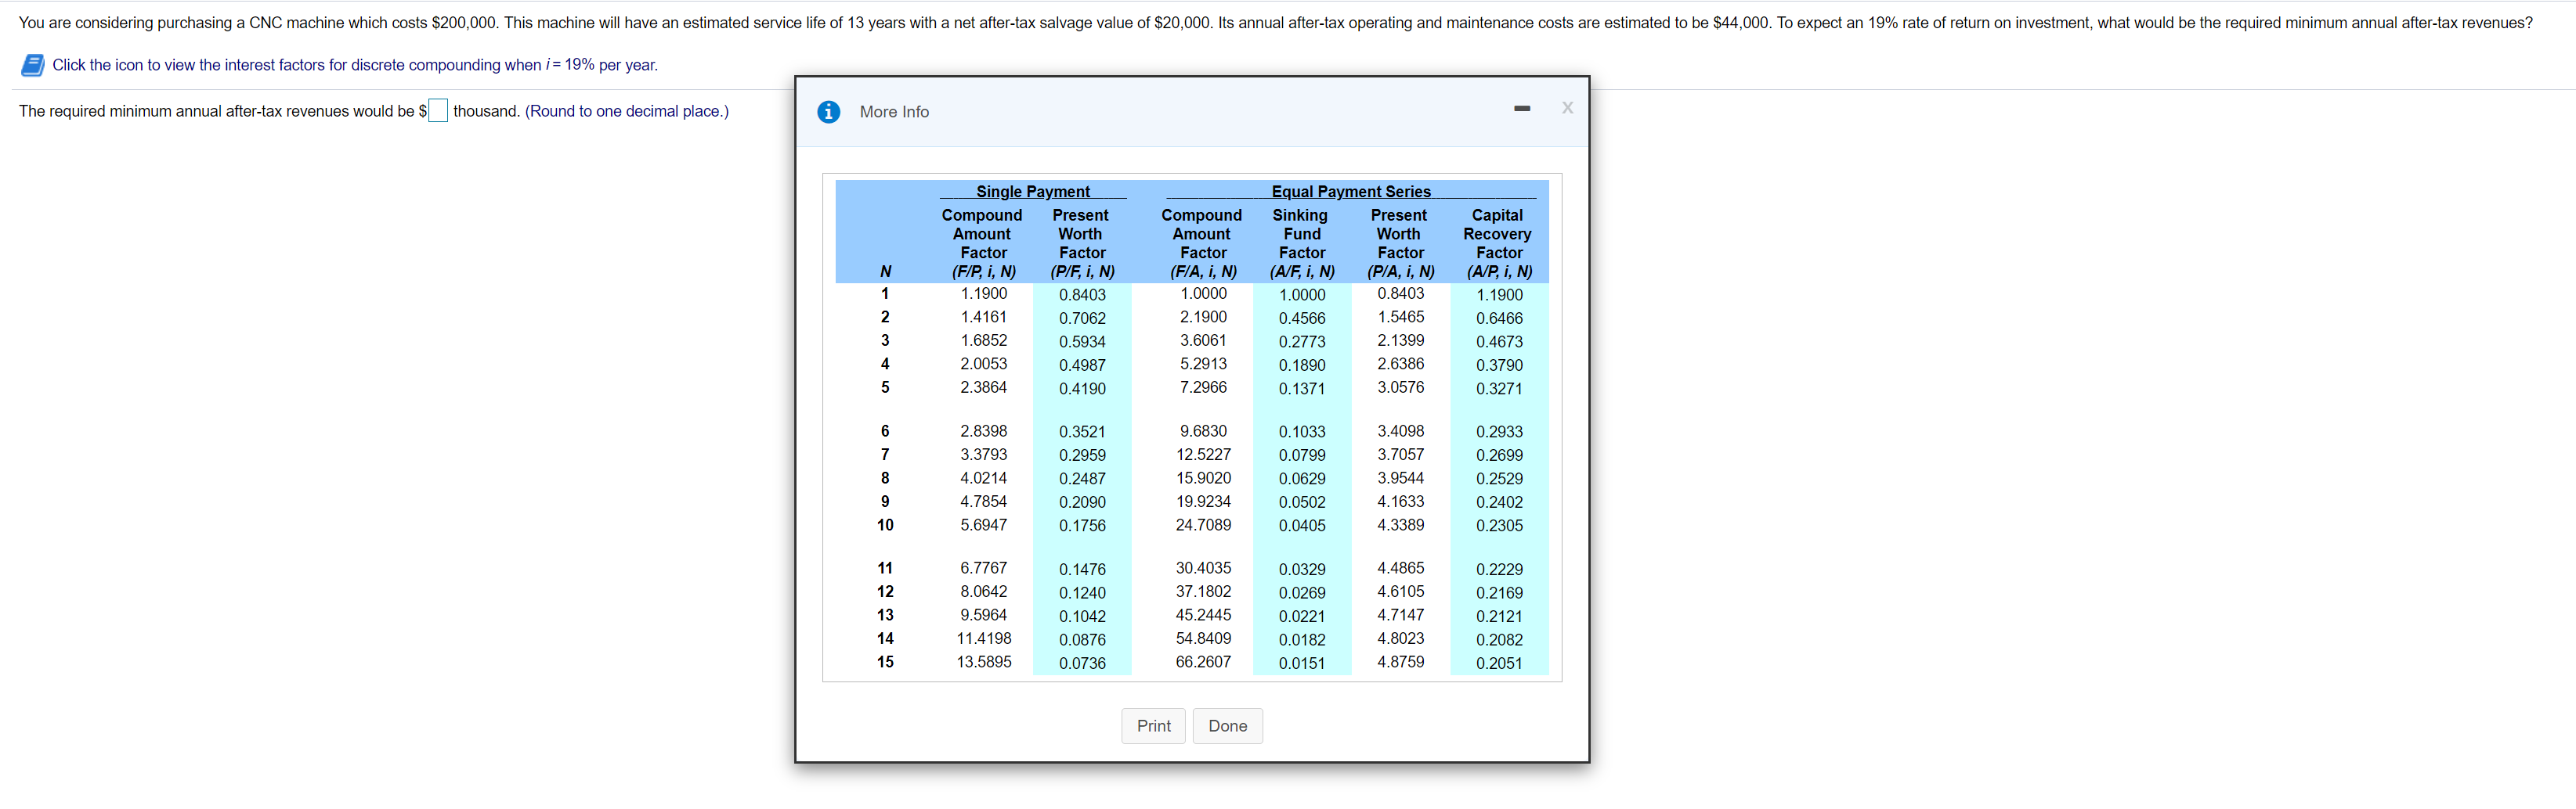Select sinking fund value 0.0221 for N=13
Screen dimensions: 2576x809
1302,617
